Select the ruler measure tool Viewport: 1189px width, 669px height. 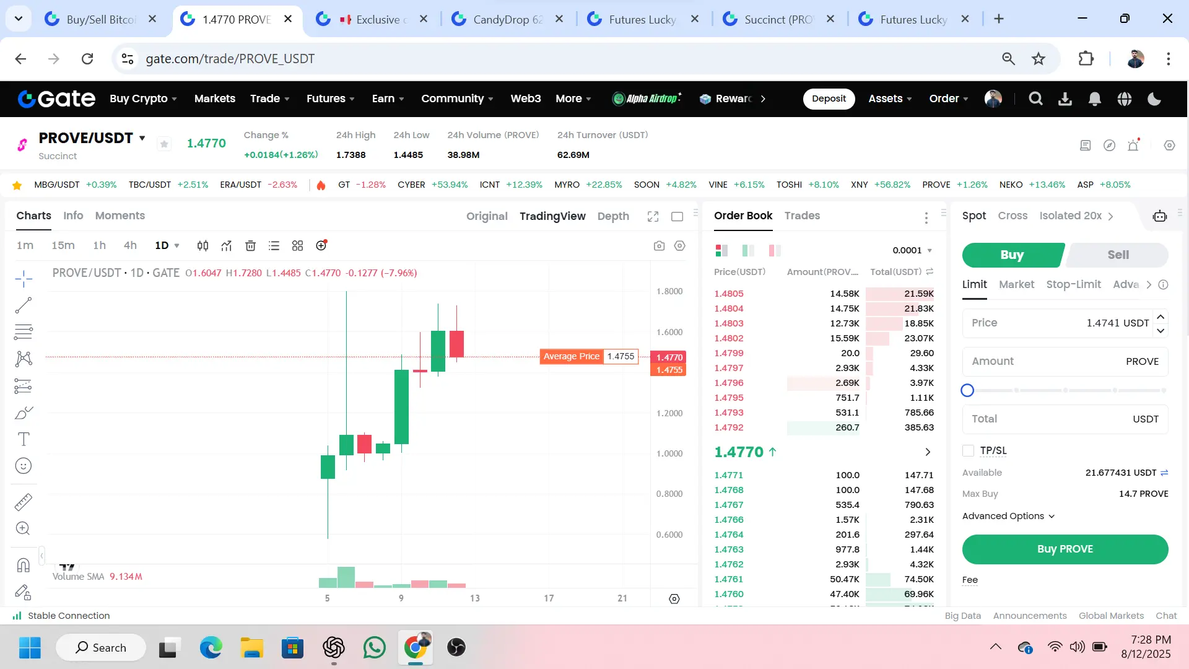(24, 502)
